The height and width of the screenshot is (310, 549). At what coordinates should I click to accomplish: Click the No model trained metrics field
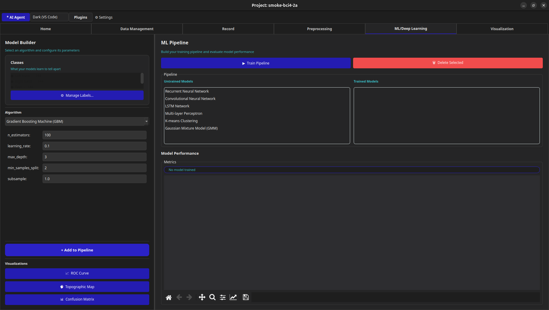352,170
